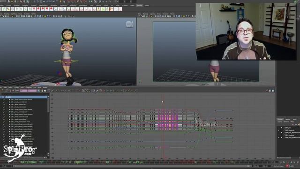
Task: Open Graph Editor Tangents menu
Action: point(29,88)
